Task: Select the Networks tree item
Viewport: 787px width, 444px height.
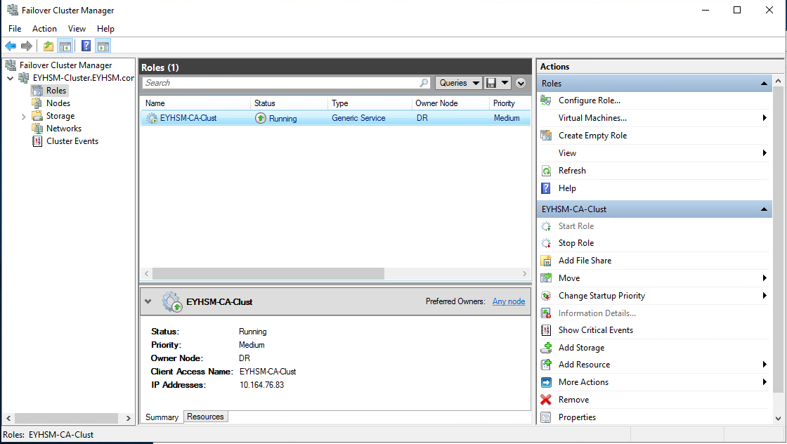Action: (64, 129)
